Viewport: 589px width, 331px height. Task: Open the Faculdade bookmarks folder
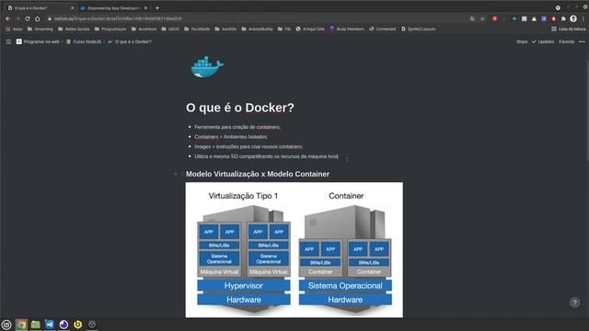pyautogui.click(x=197, y=29)
